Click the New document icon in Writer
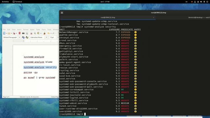This screenshot has width=210, height=118. tap(4, 33)
